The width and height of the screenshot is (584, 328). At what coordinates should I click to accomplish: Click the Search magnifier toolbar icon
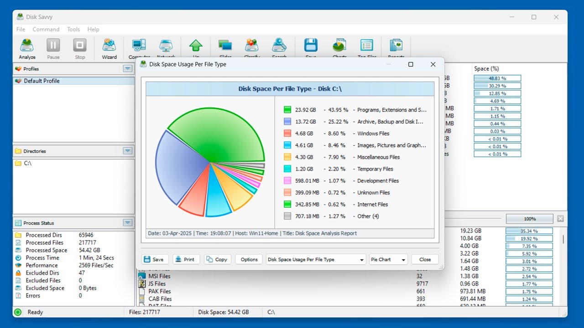pos(279,46)
